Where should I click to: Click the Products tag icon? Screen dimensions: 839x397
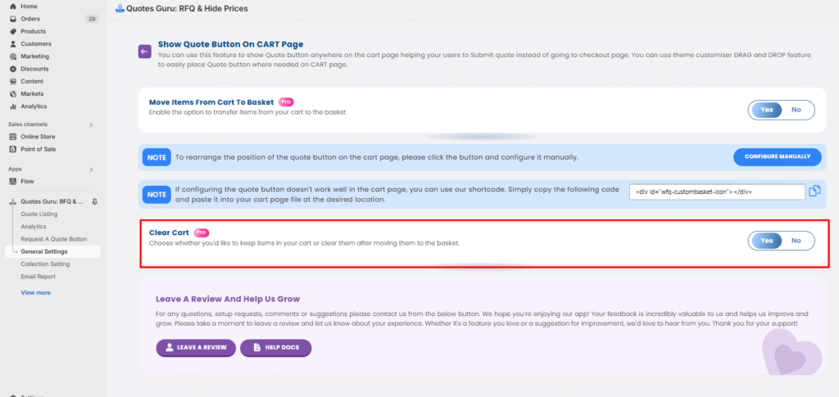pos(13,31)
